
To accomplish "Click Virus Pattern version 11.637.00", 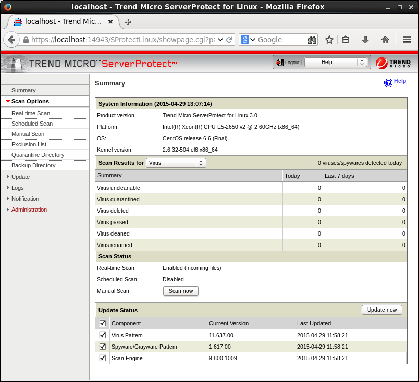I will [x=221, y=335].
